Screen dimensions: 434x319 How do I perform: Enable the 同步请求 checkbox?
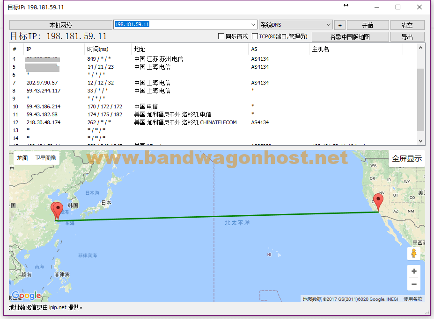coord(221,36)
